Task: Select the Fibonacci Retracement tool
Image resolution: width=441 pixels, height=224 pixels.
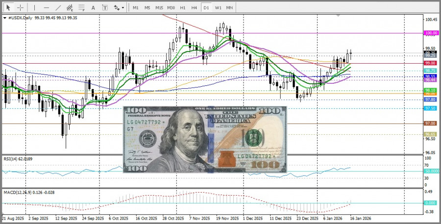Action: (x=81, y=8)
